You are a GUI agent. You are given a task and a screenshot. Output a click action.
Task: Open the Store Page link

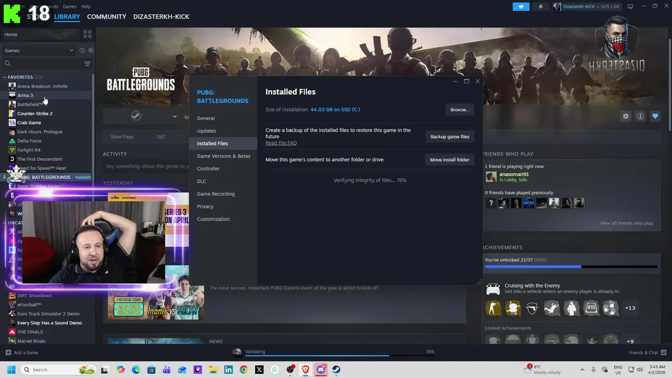[x=122, y=136]
